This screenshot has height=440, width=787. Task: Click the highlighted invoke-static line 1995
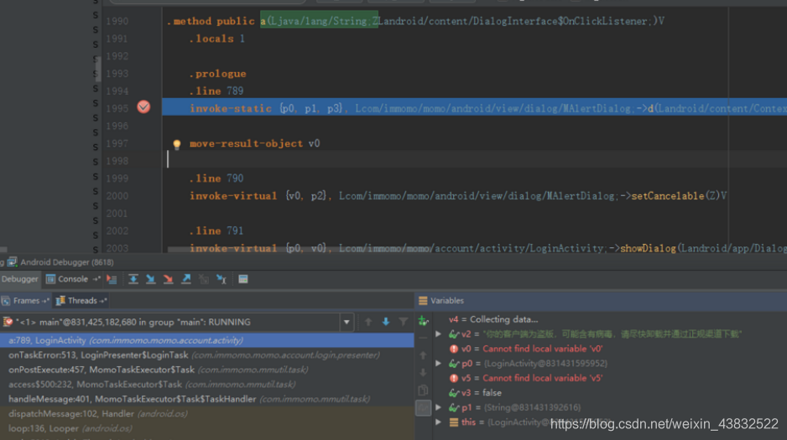pos(474,108)
